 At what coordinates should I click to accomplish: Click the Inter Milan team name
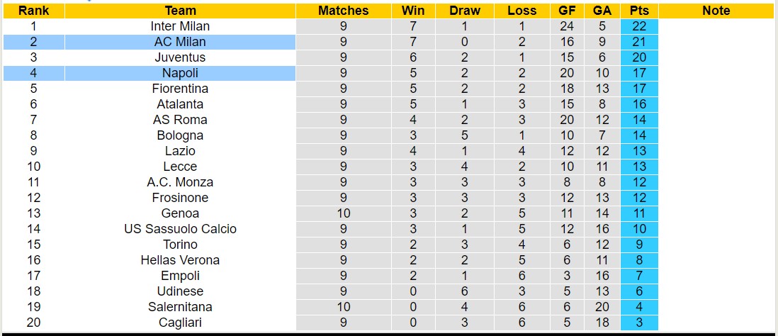pos(180,26)
